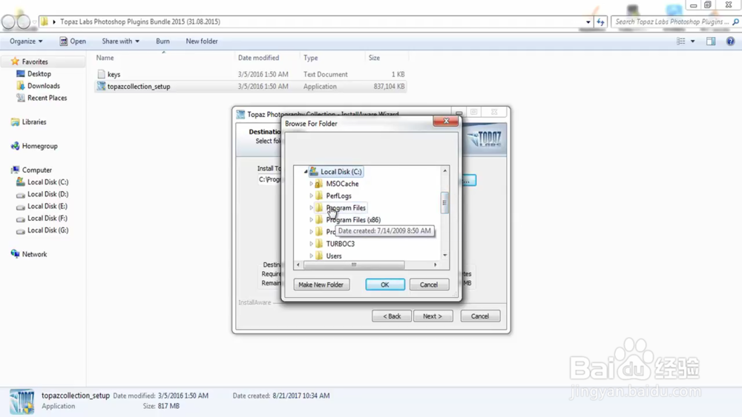Image resolution: width=742 pixels, height=417 pixels.
Task: Select PerfLogs folder in Browse For Folder
Action: 339,196
